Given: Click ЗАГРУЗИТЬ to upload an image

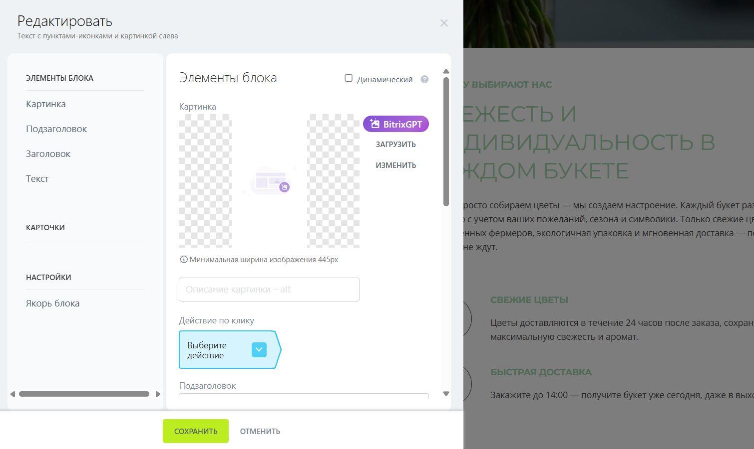Looking at the screenshot, I should click(x=395, y=144).
